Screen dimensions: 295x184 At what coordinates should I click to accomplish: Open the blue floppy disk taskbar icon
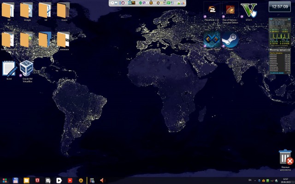15,181
